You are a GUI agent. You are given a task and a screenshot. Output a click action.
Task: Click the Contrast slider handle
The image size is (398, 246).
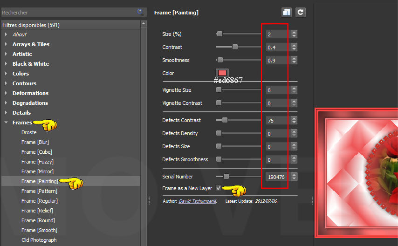point(235,47)
